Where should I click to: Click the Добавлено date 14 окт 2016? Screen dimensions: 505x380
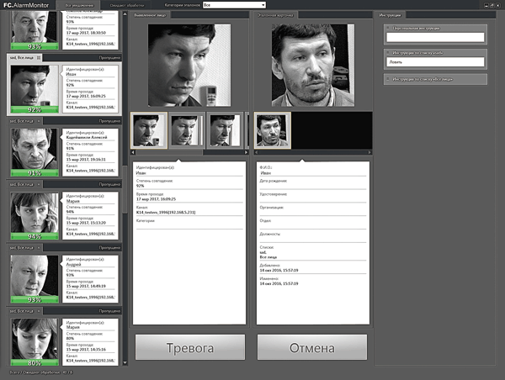(279, 271)
